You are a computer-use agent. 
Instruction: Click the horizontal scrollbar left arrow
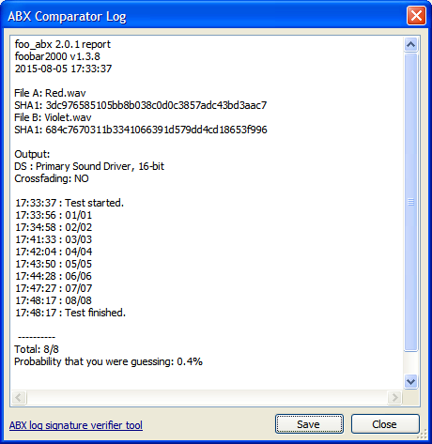(19, 398)
